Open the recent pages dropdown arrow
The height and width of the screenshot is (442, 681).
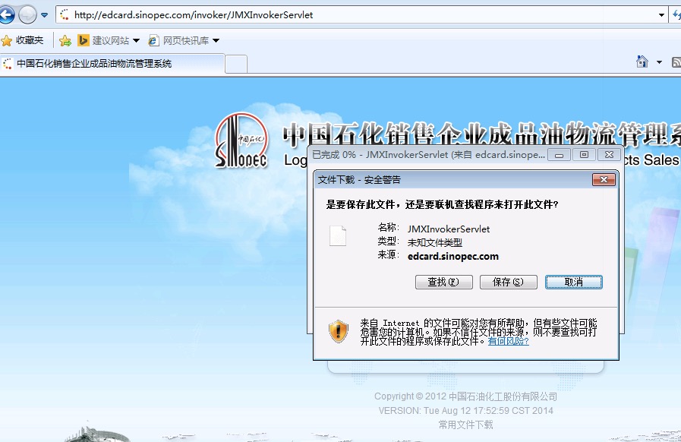tap(44, 15)
